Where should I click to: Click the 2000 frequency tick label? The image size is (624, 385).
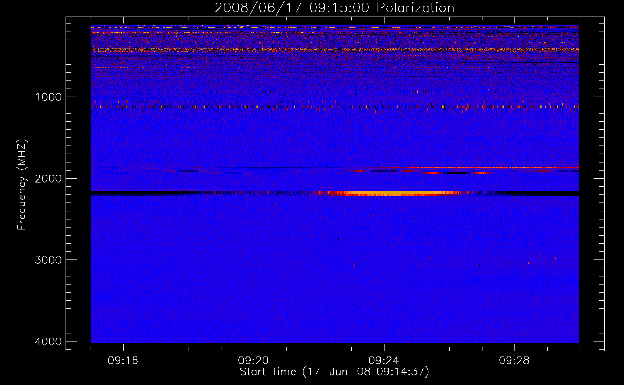click(x=48, y=178)
